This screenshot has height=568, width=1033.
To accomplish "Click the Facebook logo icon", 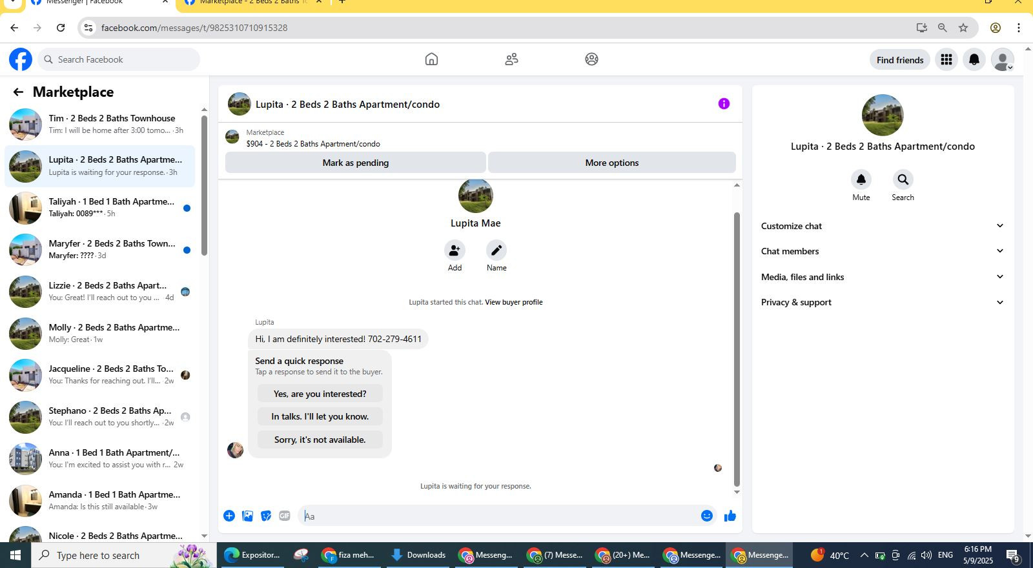I will [x=21, y=59].
